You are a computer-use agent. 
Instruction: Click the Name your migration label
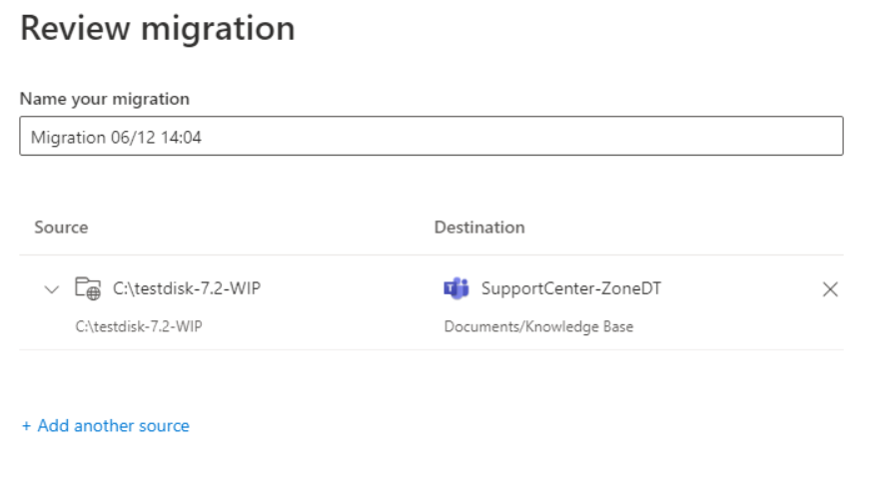[x=105, y=99]
